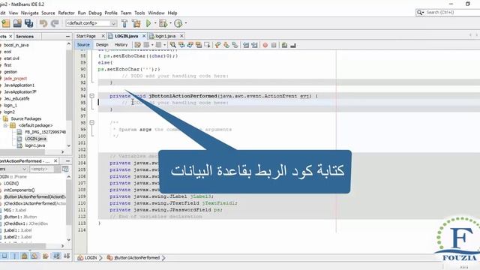The image size is (480, 270).
Task: Click the Comment icon in editor toolbar
Action: click(x=285, y=45)
